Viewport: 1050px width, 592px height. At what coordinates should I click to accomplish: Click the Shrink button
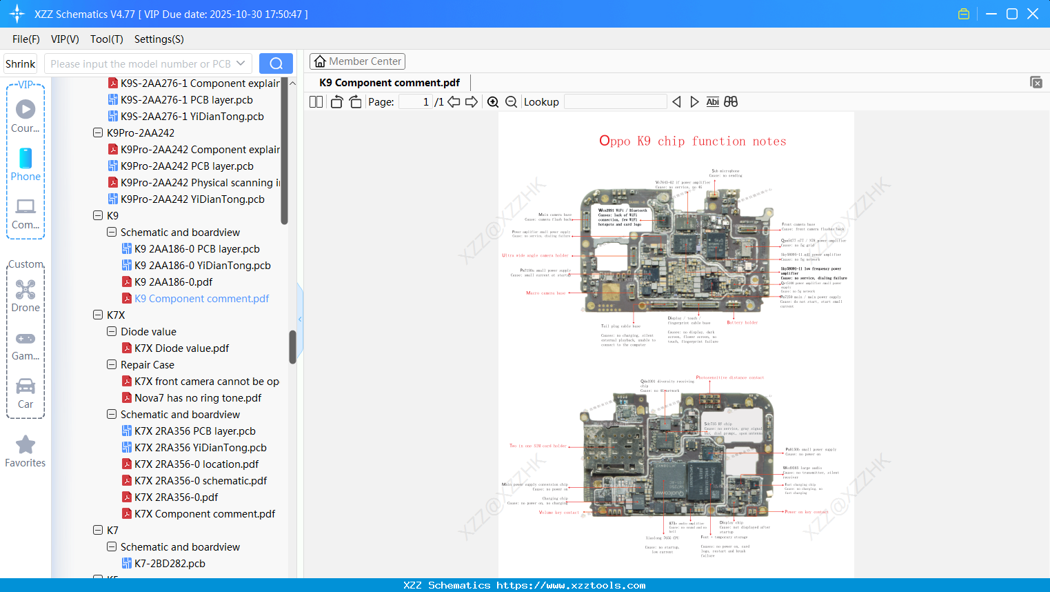(x=20, y=63)
